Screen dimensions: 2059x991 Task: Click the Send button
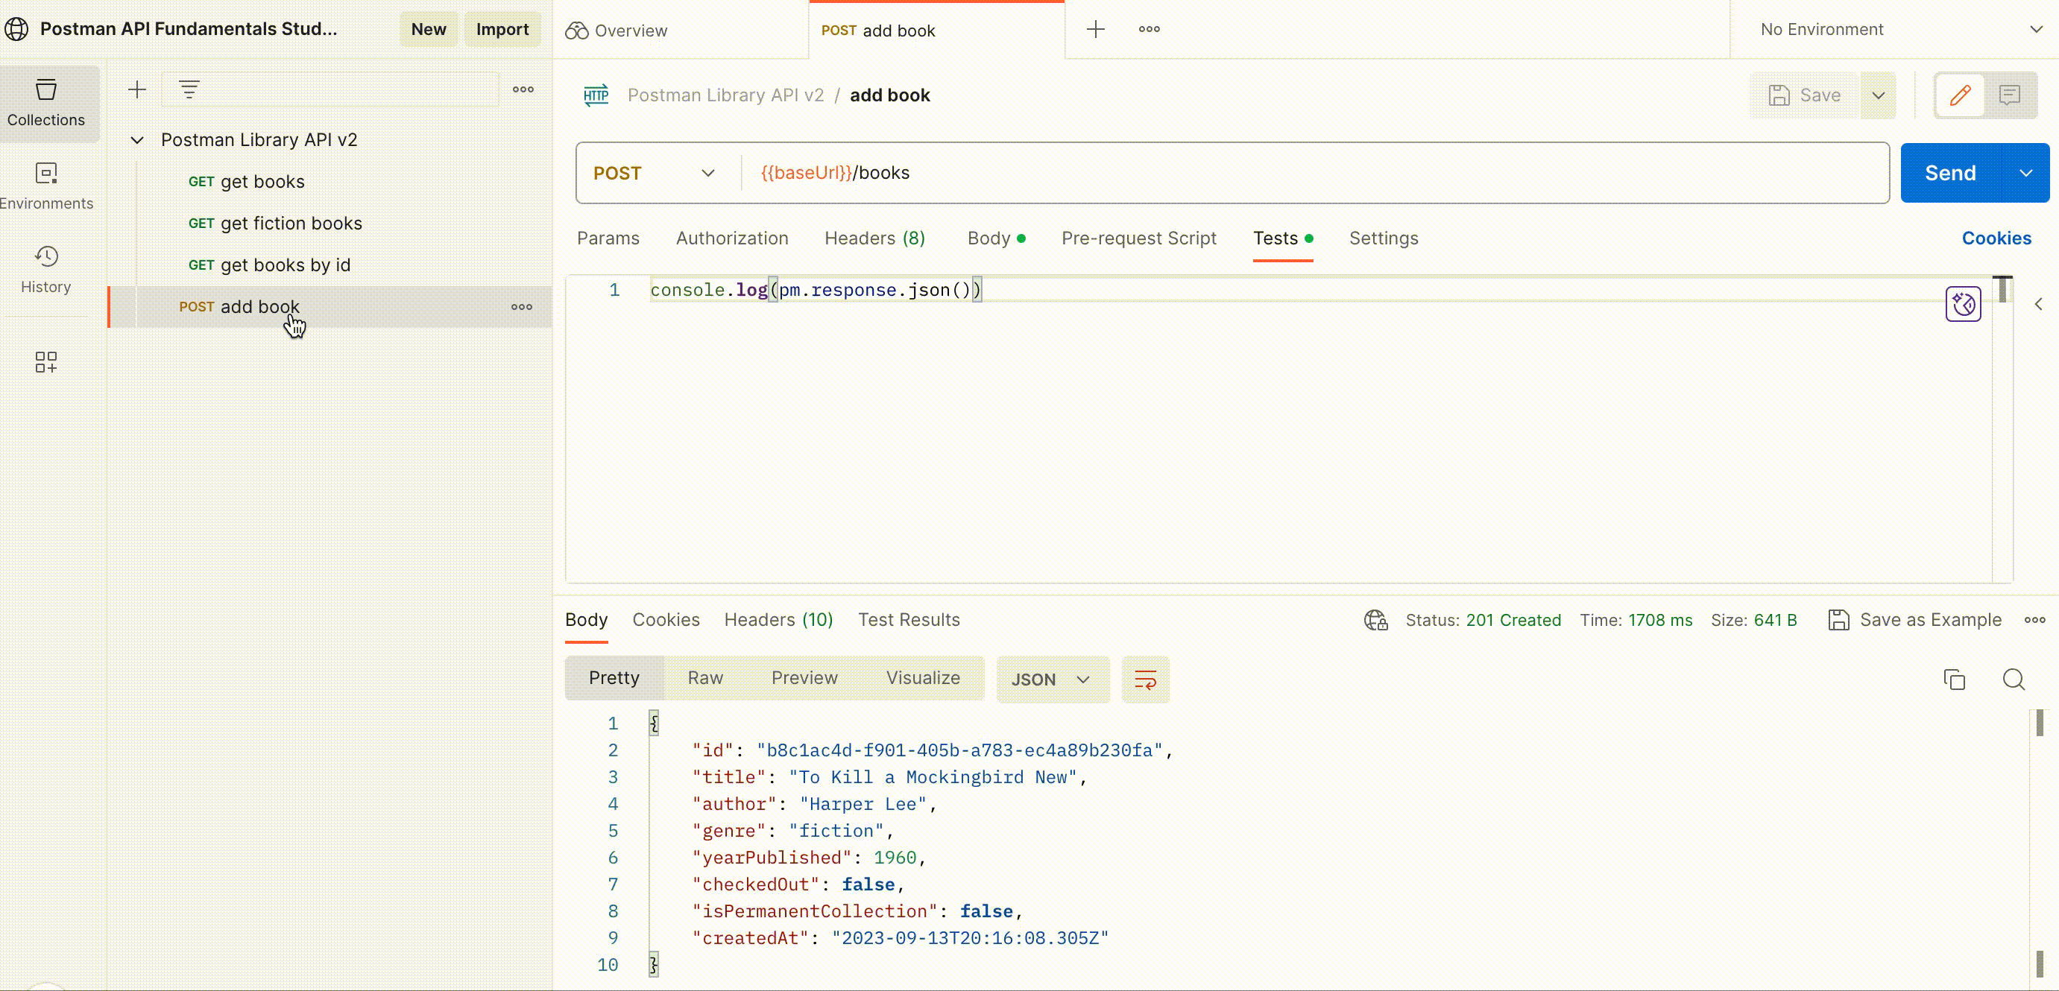(1949, 172)
